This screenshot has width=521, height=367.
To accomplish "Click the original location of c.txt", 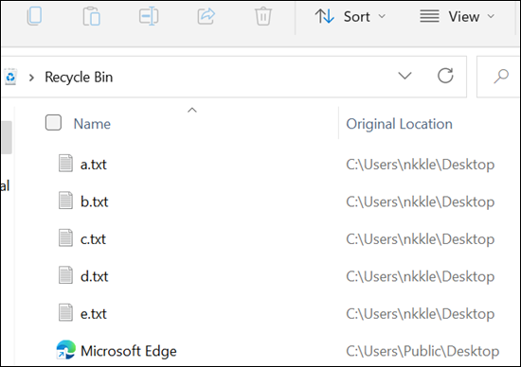I will [x=421, y=239].
